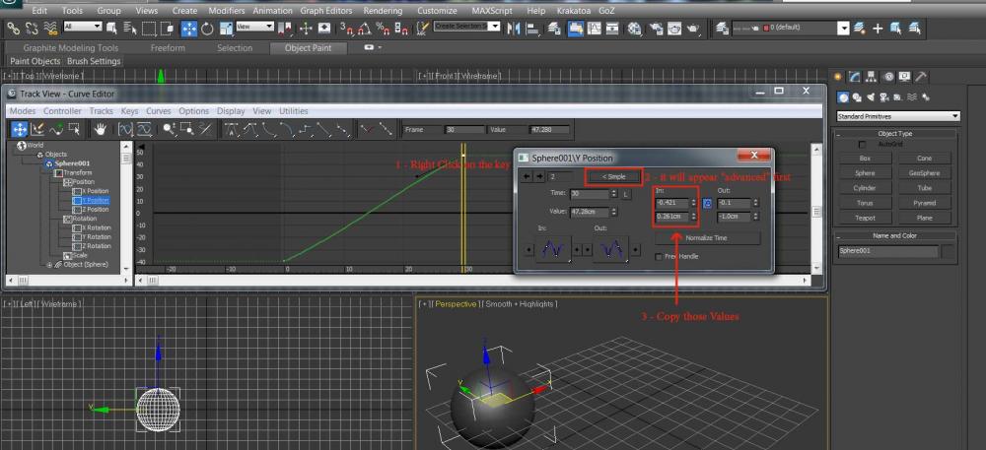Image resolution: width=986 pixels, height=450 pixels.
Task: Open the Utilities hammer panel icon
Action: coord(920,77)
